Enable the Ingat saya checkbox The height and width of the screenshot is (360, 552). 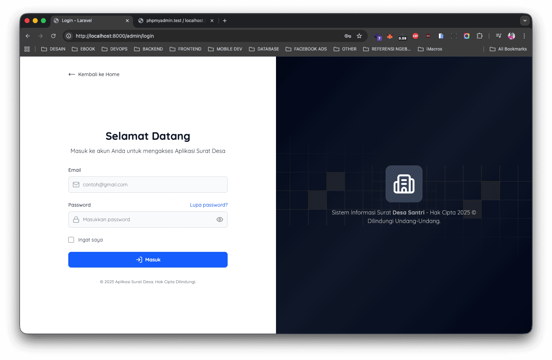click(71, 239)
